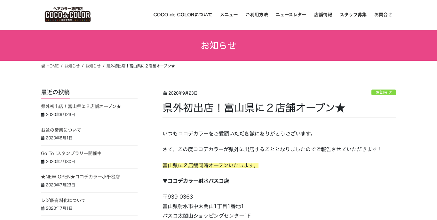Click the home icon in breadcrumb

coord(43,66)
